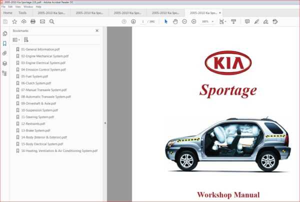Open bookmark 01-General Information.pdf

pyautogui.click(x=40, y=49)
